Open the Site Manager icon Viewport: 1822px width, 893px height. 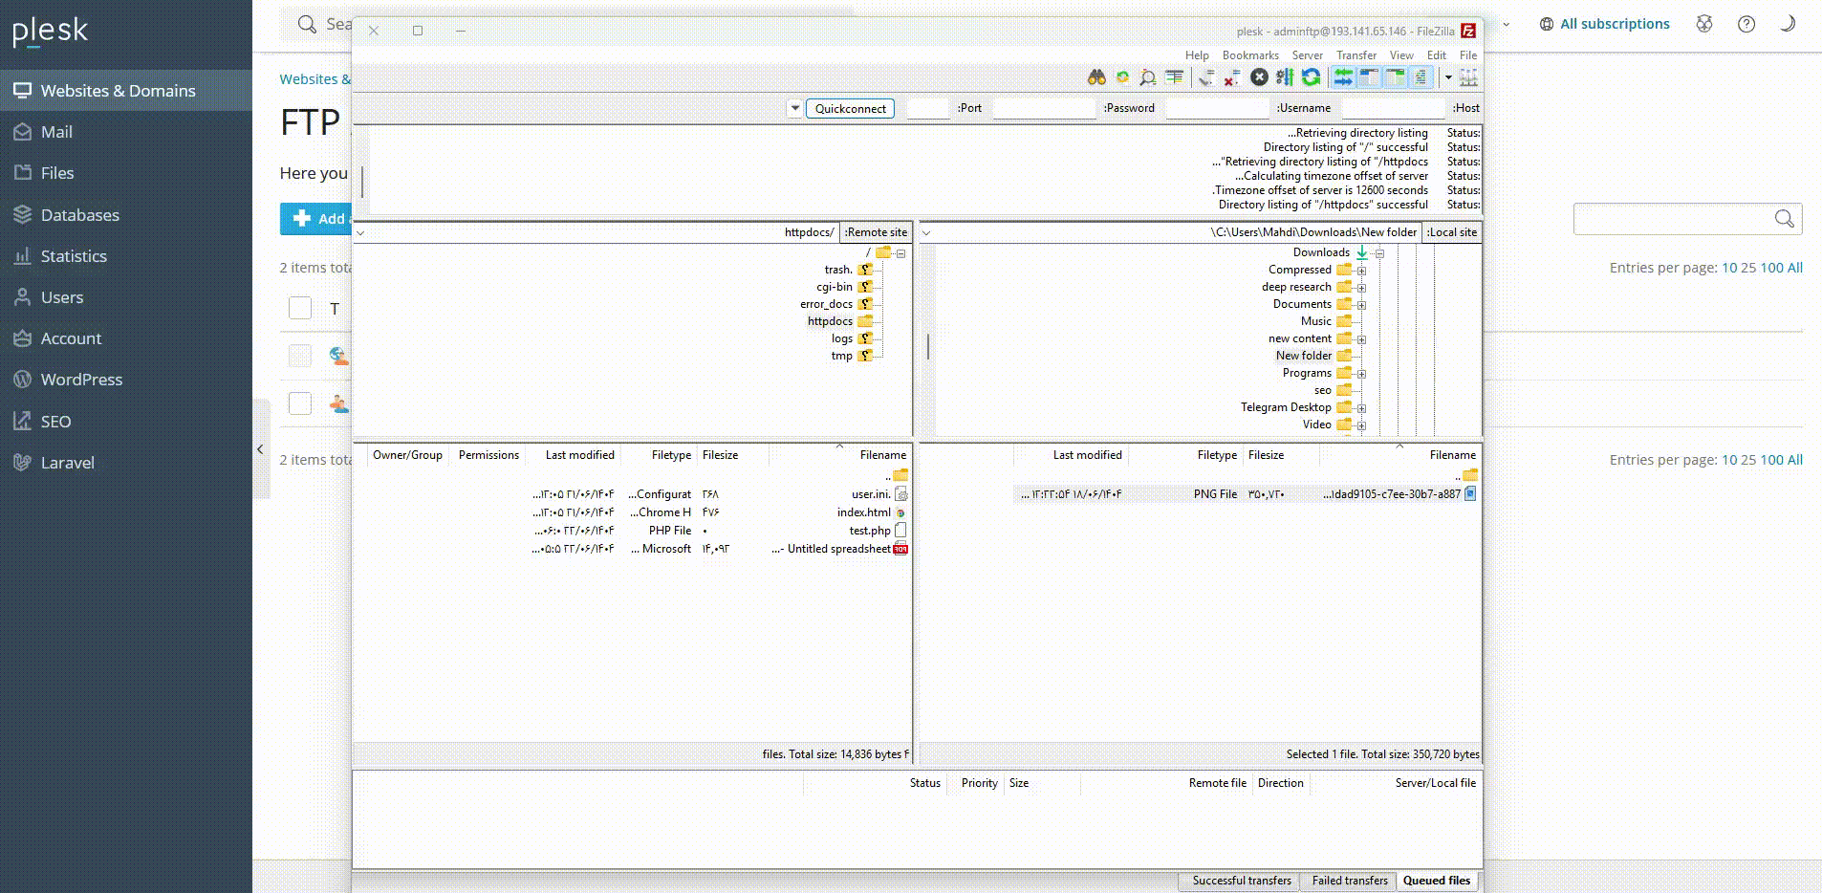tap(1468, 77)
